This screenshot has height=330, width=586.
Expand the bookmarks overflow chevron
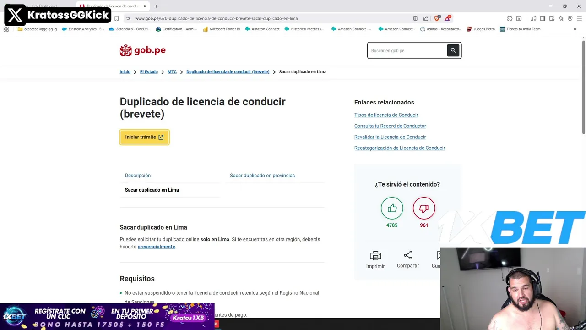(x=575, y=29)
